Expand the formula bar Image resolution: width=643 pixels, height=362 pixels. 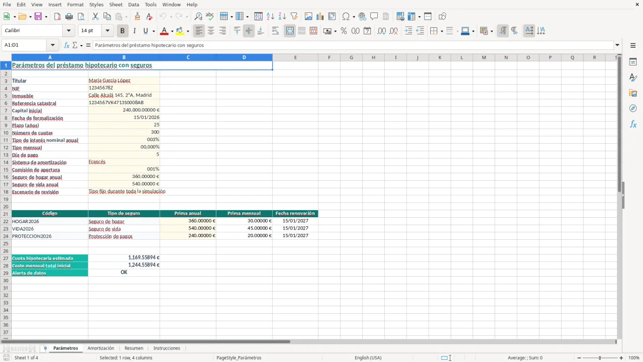618,46
